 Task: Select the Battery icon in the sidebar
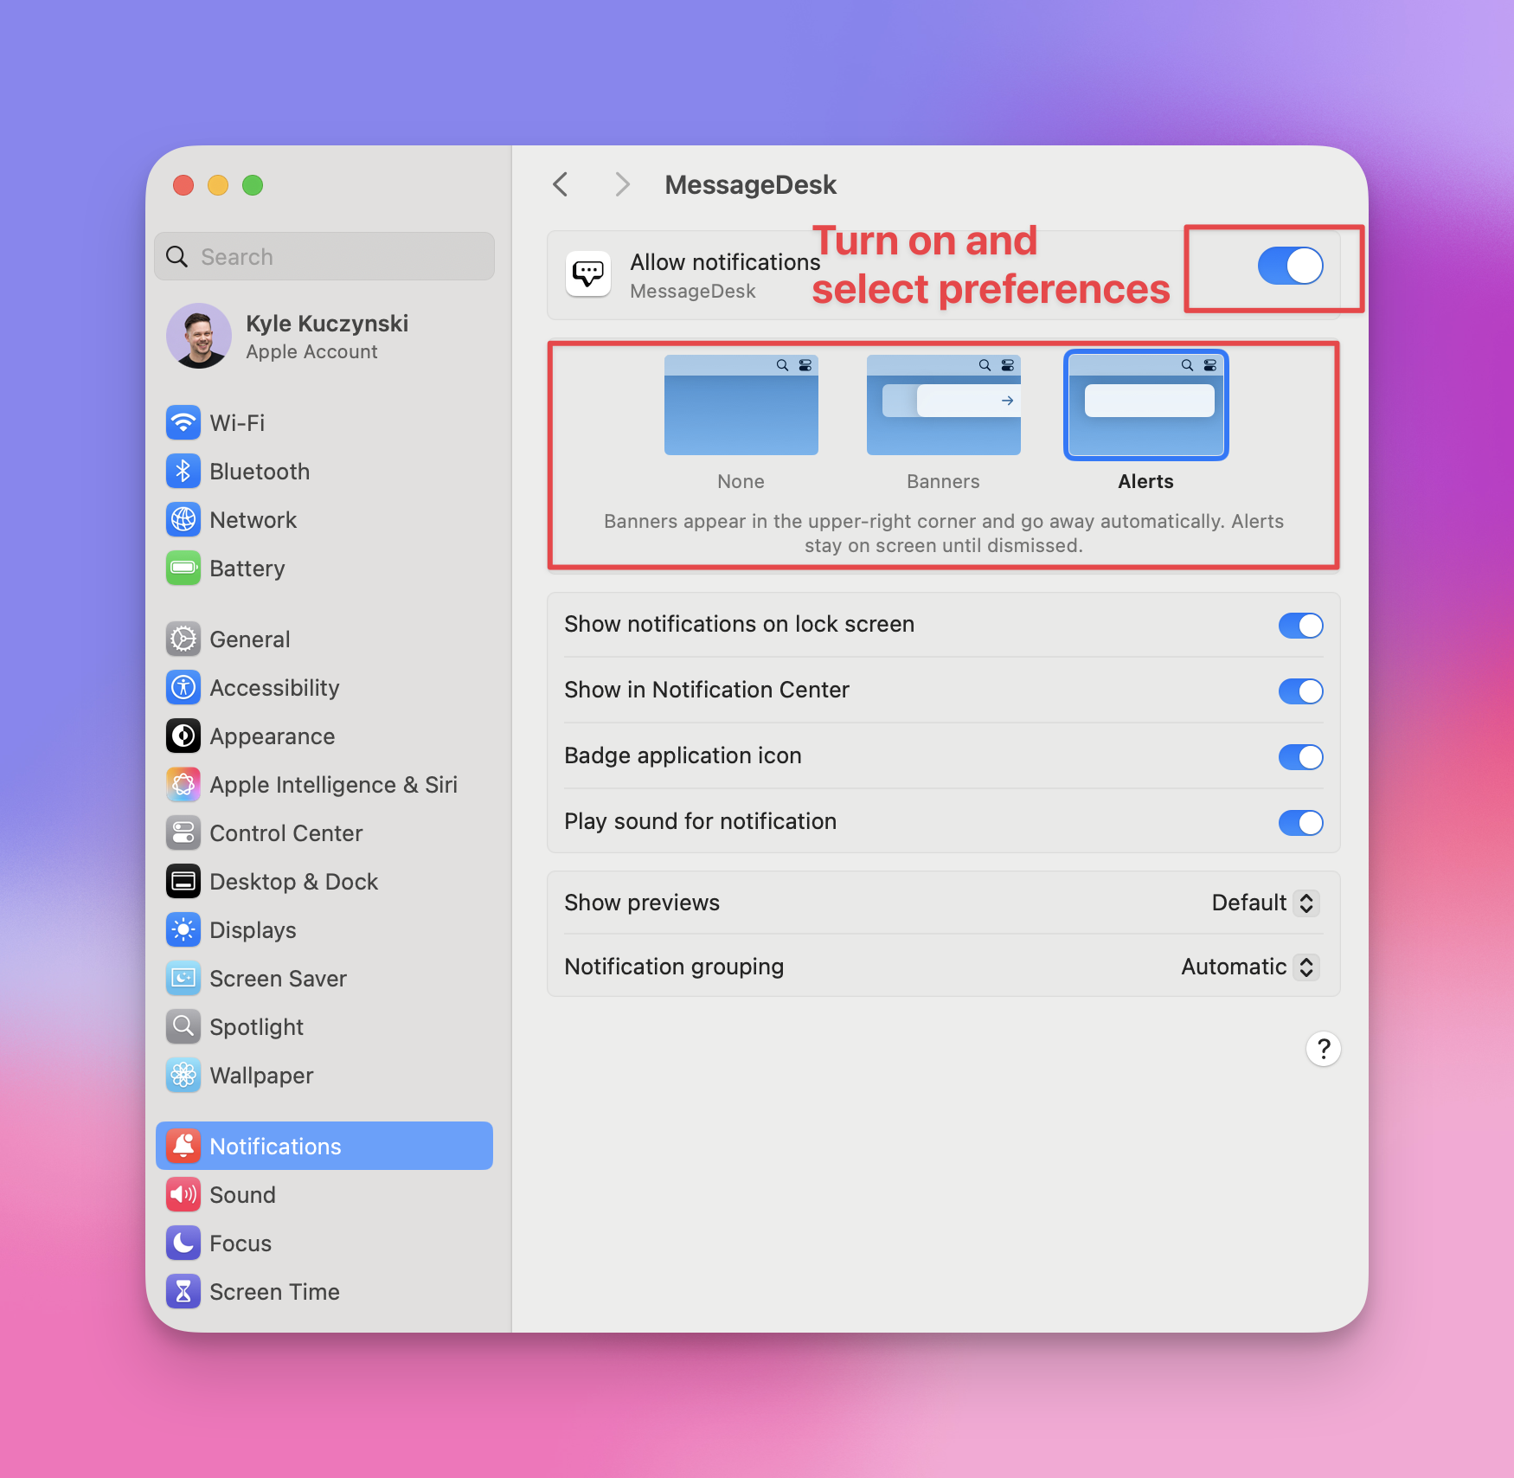[183, 569]
